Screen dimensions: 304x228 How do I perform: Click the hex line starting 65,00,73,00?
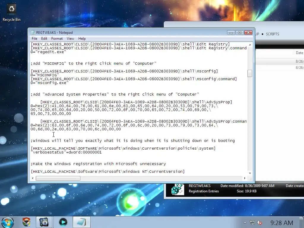51,114
